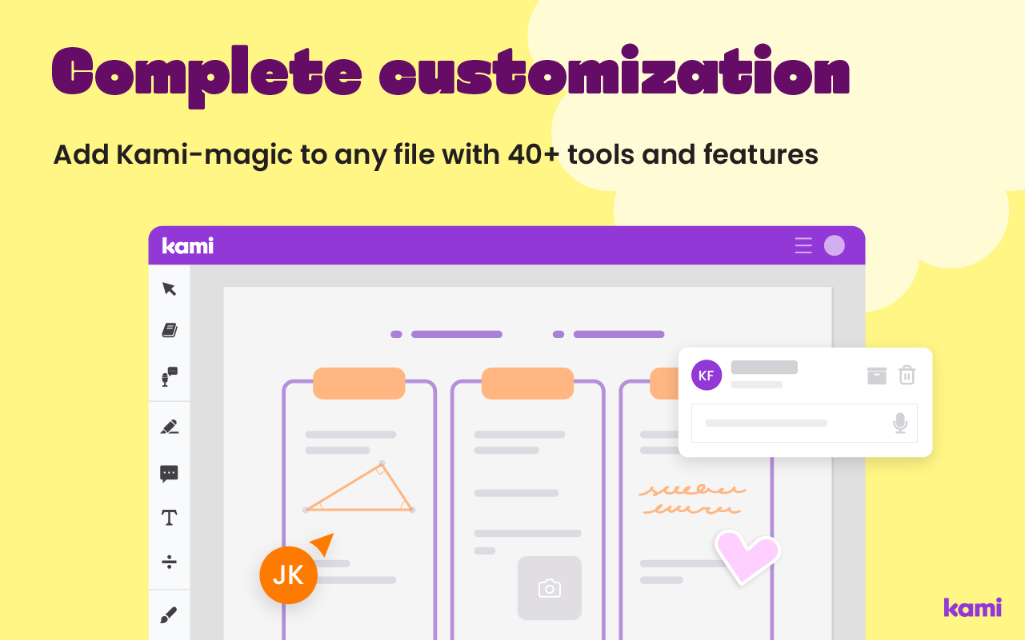This screenshot has width=1025, height=640.
Task: Click the account avatar in the header
Action: point(834,246)
